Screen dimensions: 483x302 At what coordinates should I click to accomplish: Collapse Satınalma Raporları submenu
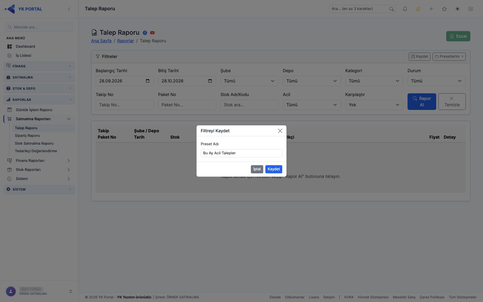(39, 119)
